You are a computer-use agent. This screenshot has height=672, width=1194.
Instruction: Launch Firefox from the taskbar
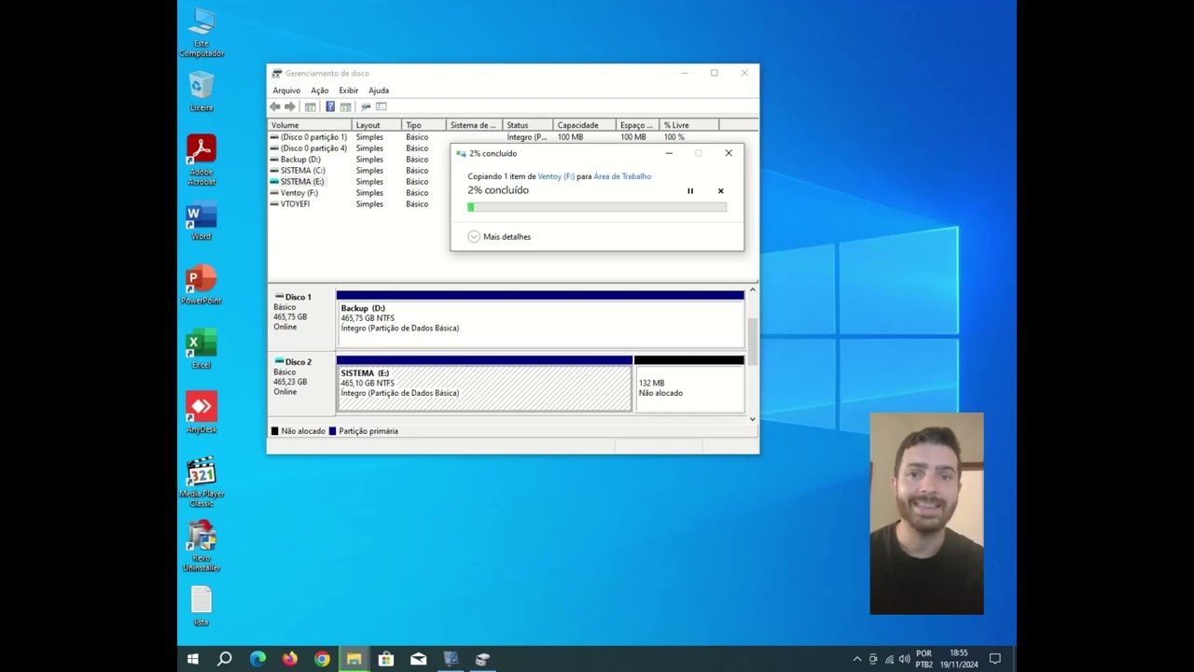point(289,659)
